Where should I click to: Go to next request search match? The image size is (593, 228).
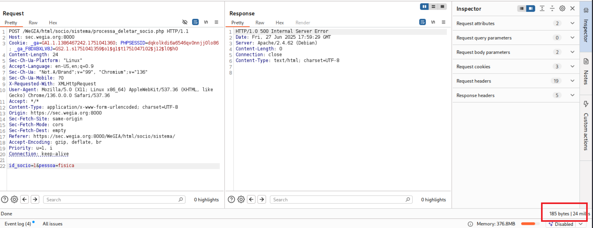tap(35, 199)
